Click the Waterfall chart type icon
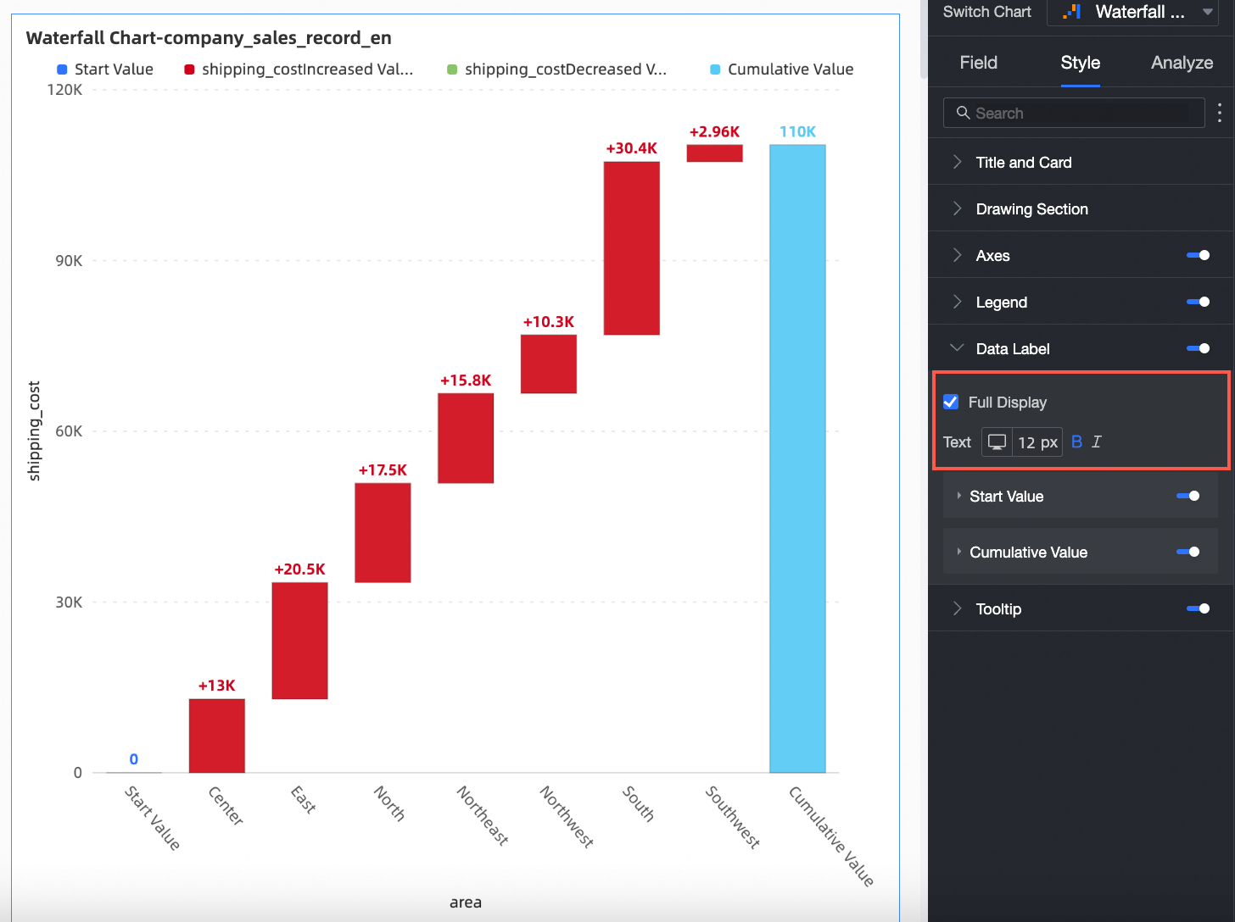Viewport: 1235px width, 922px height. pyautogui.click(x=1072, y=12)
